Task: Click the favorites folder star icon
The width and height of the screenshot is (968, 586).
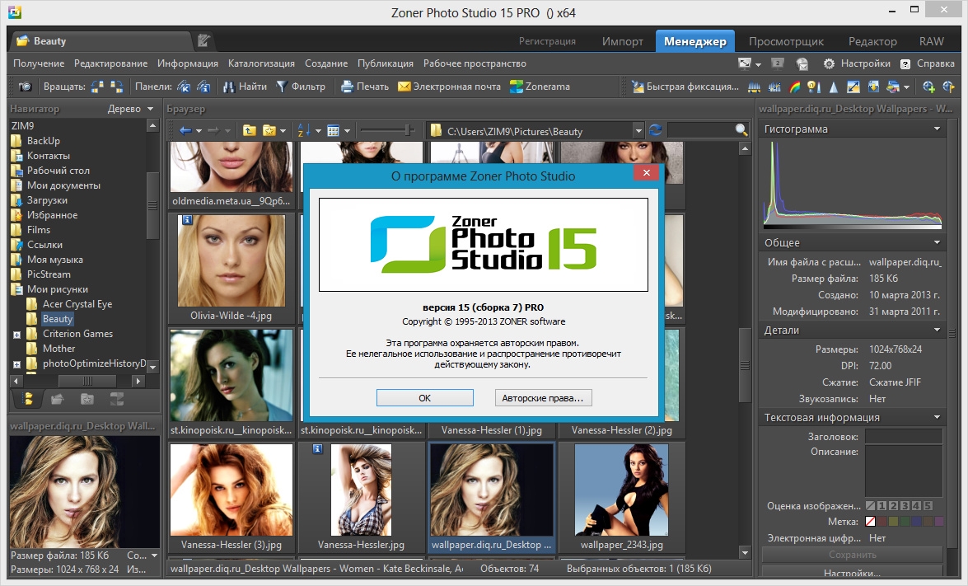Action: (x=269, y=130)
